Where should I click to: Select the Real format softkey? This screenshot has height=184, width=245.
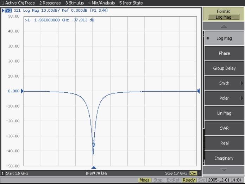[x=224, y=143]
